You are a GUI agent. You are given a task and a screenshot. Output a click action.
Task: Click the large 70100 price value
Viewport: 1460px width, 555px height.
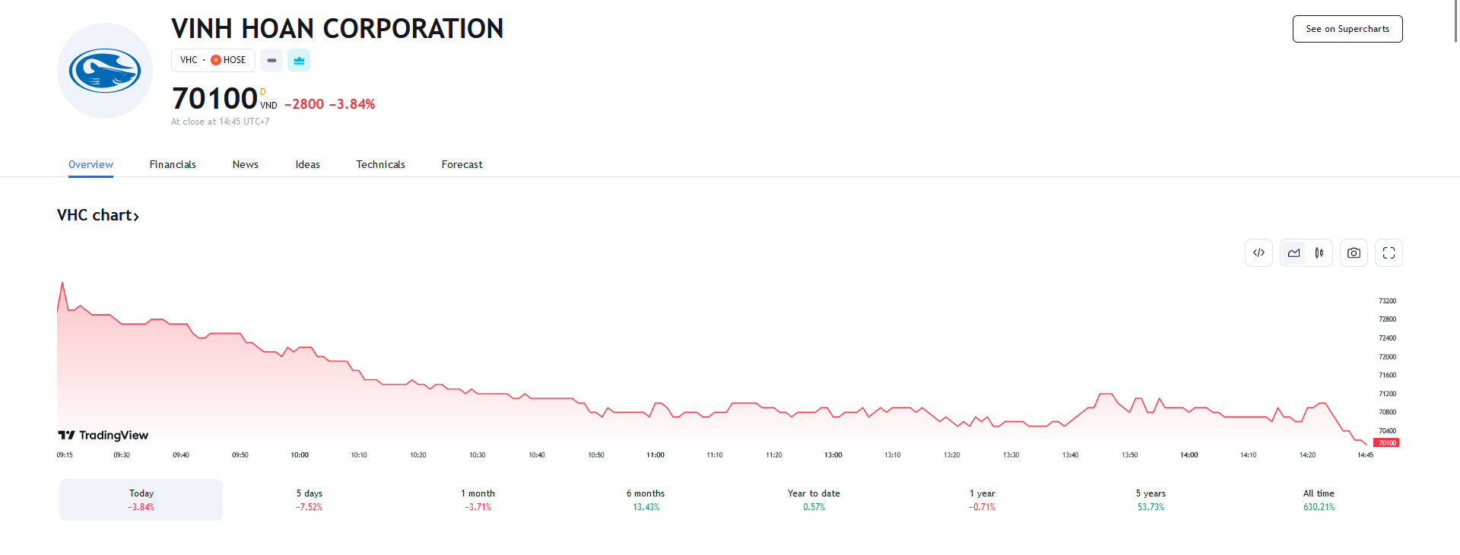214,99
